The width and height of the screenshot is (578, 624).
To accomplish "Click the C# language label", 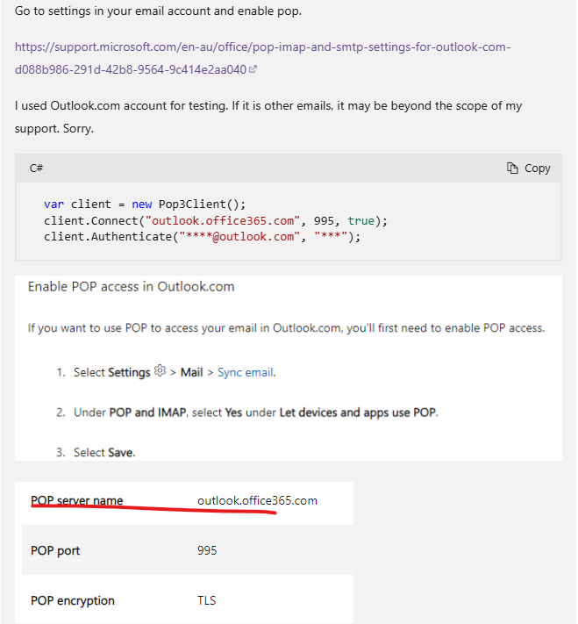I will click(x=36, y=169).
